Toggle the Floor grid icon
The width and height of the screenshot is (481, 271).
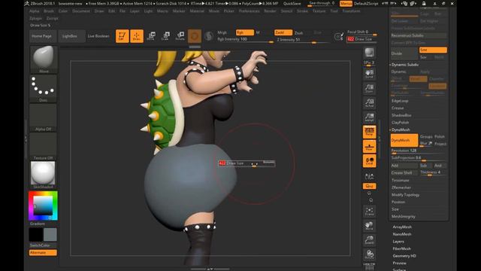click(369, 146)
